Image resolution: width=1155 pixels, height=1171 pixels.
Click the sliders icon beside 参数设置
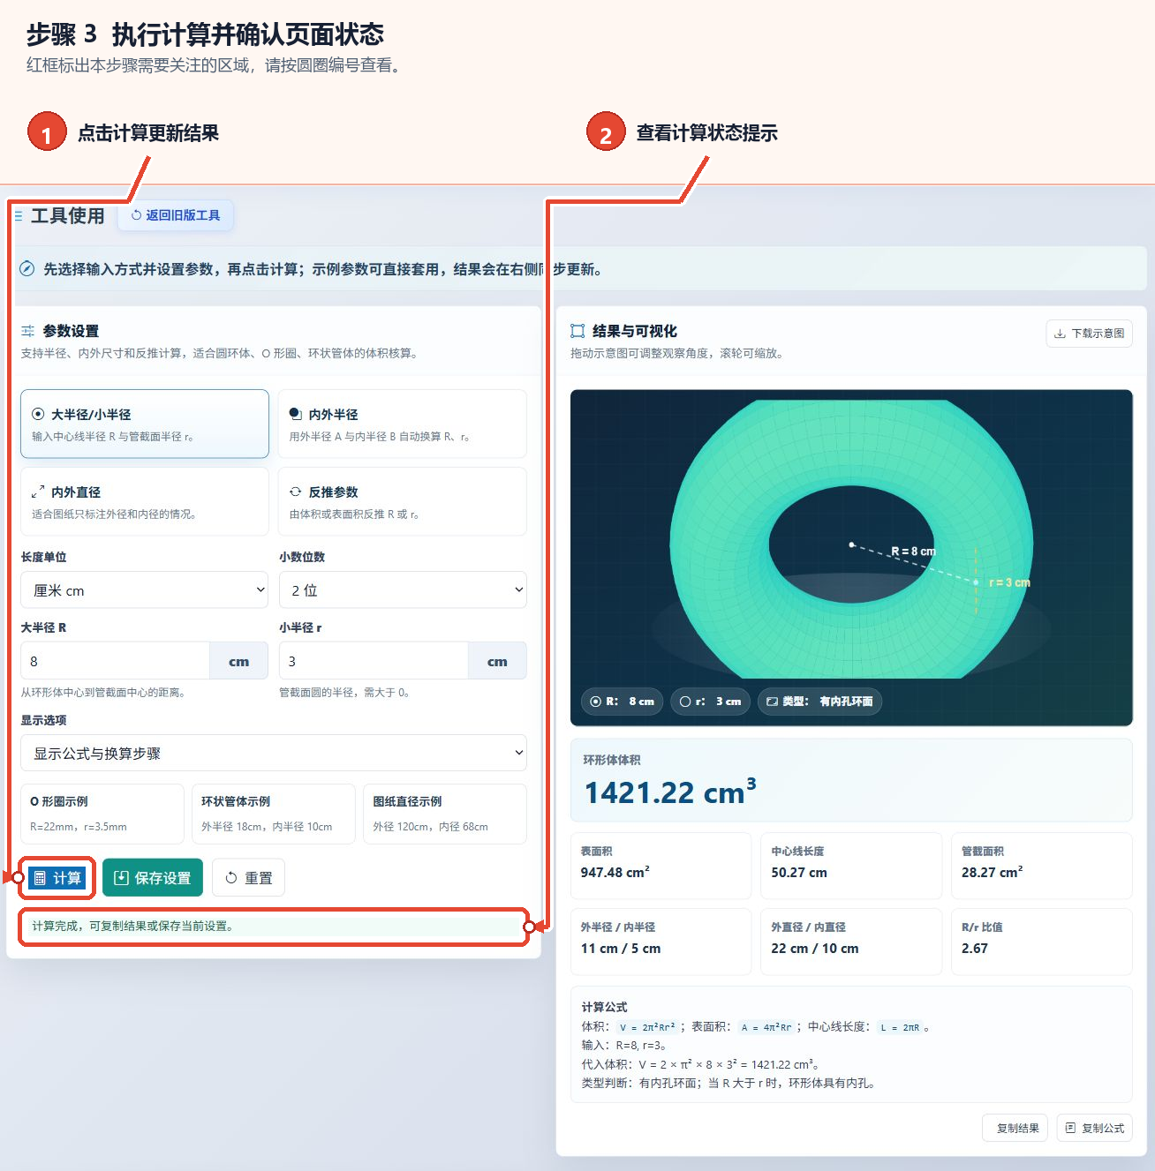28,331
